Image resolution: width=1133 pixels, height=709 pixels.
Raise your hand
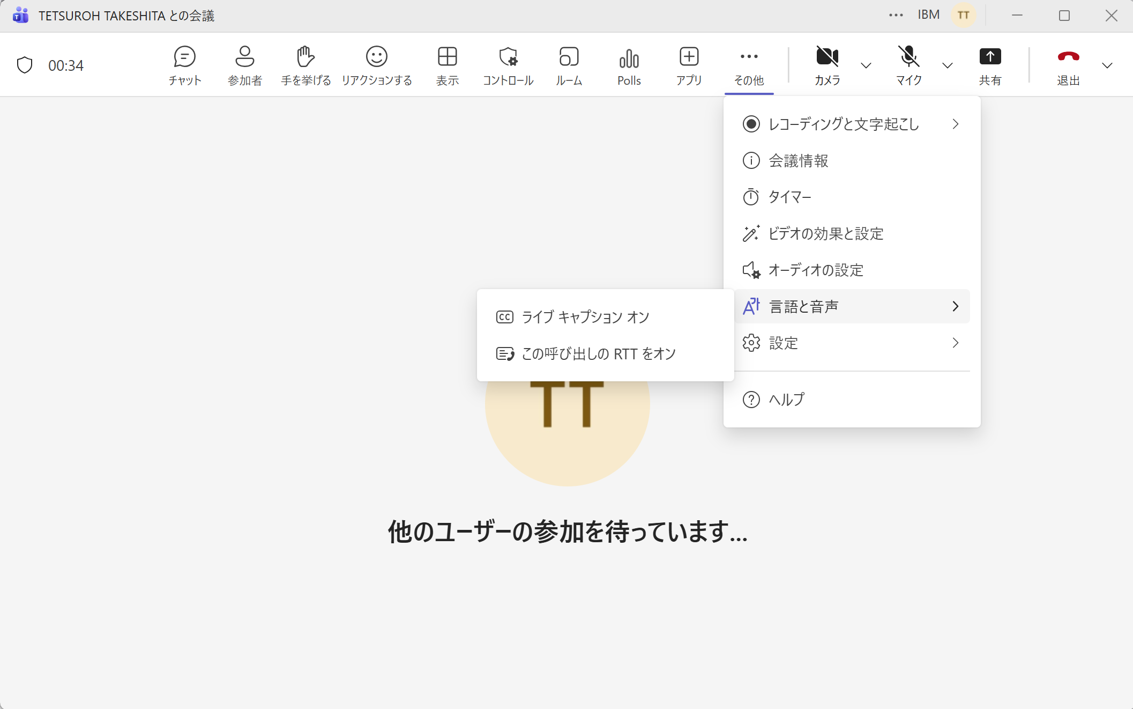coord(305,64)
